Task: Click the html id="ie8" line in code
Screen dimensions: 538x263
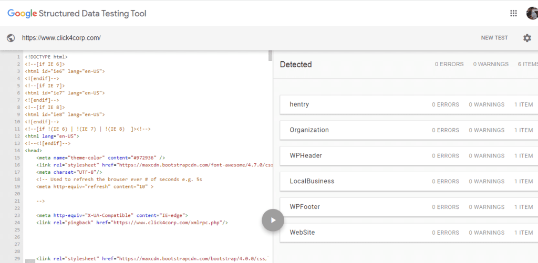Action: (65, 114)
